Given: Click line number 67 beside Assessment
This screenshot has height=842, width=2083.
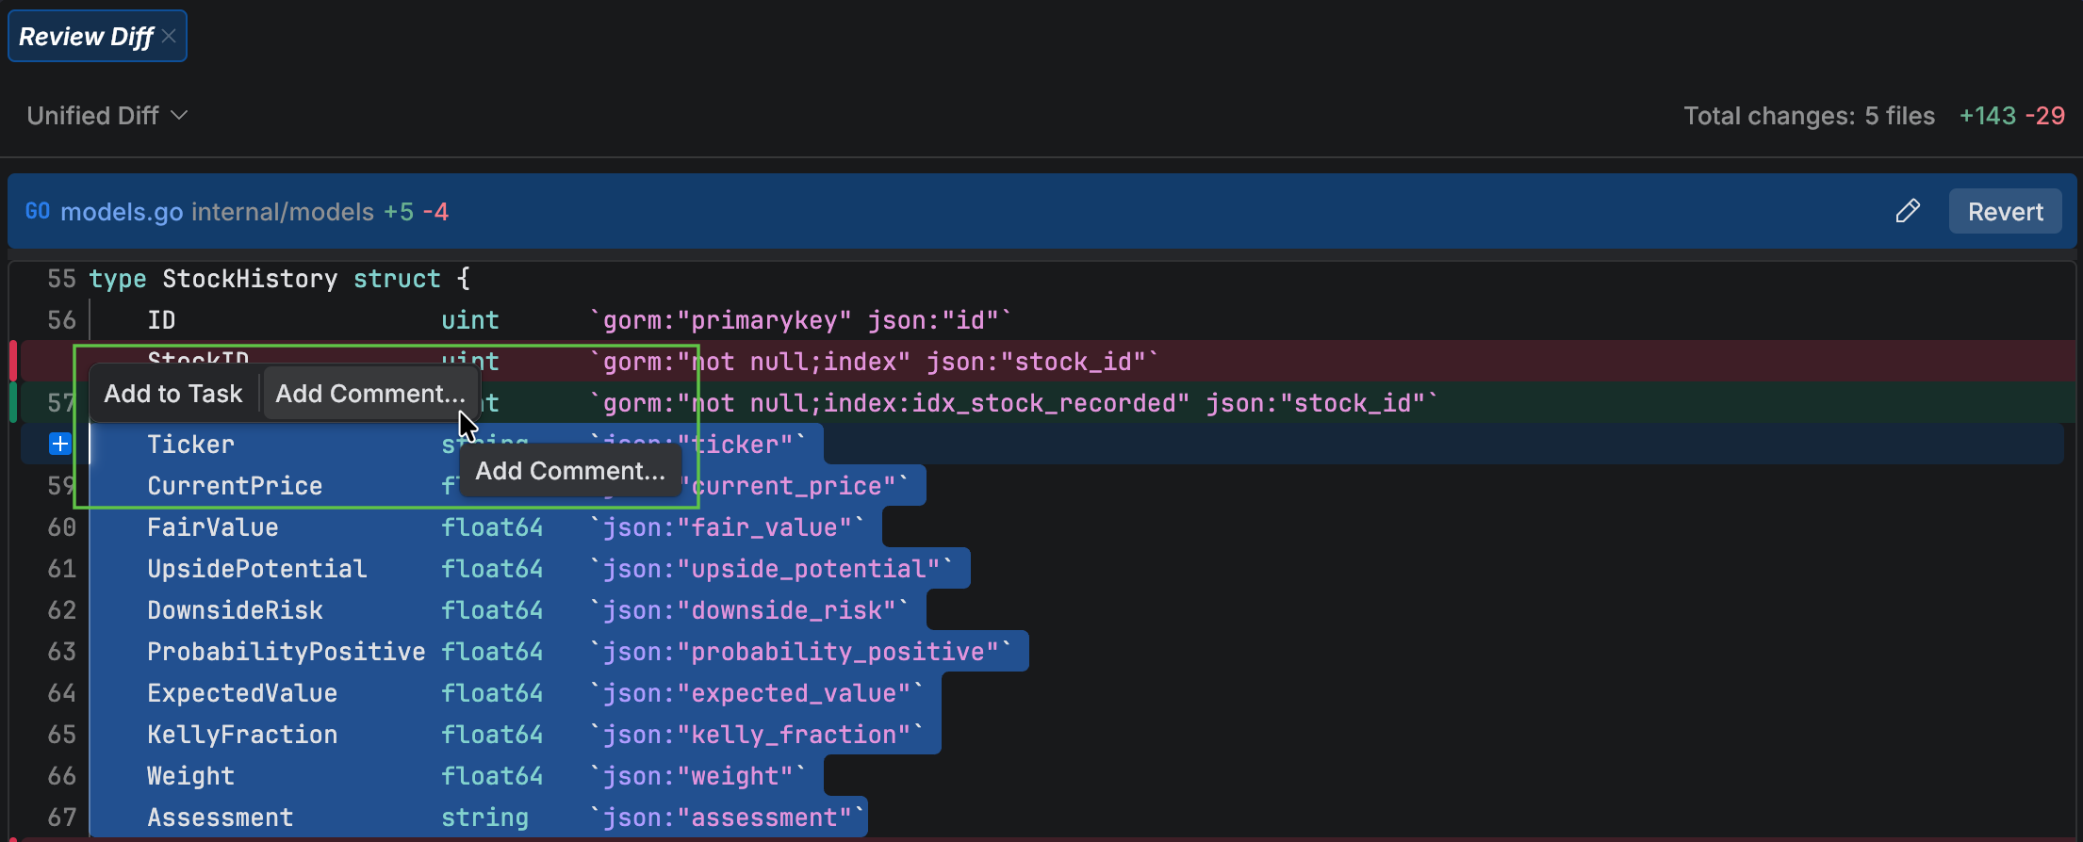Looking at the screenshot, I should [61, 818].
